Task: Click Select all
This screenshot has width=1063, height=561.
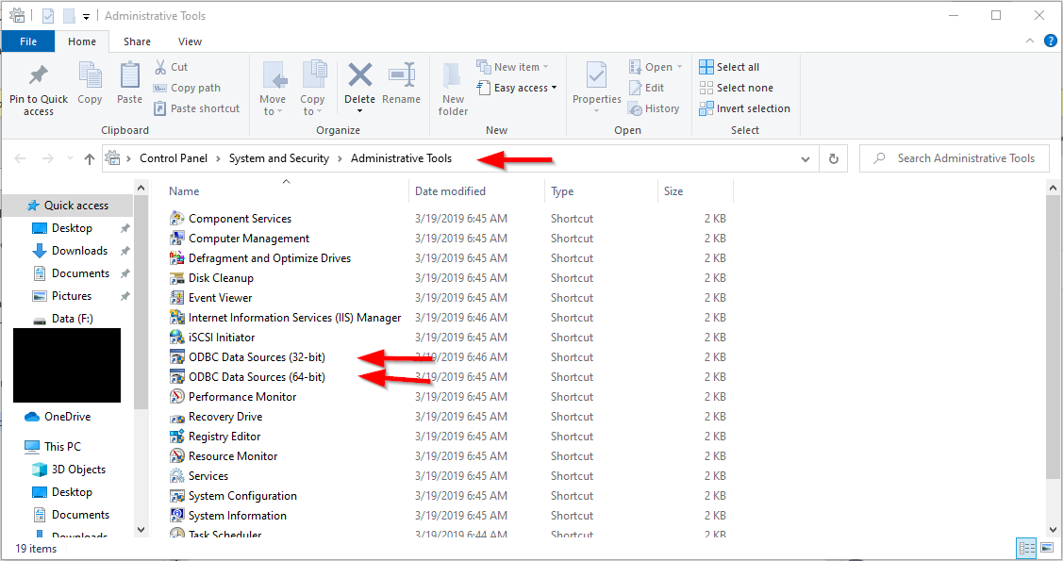Action: click(729, 67)
